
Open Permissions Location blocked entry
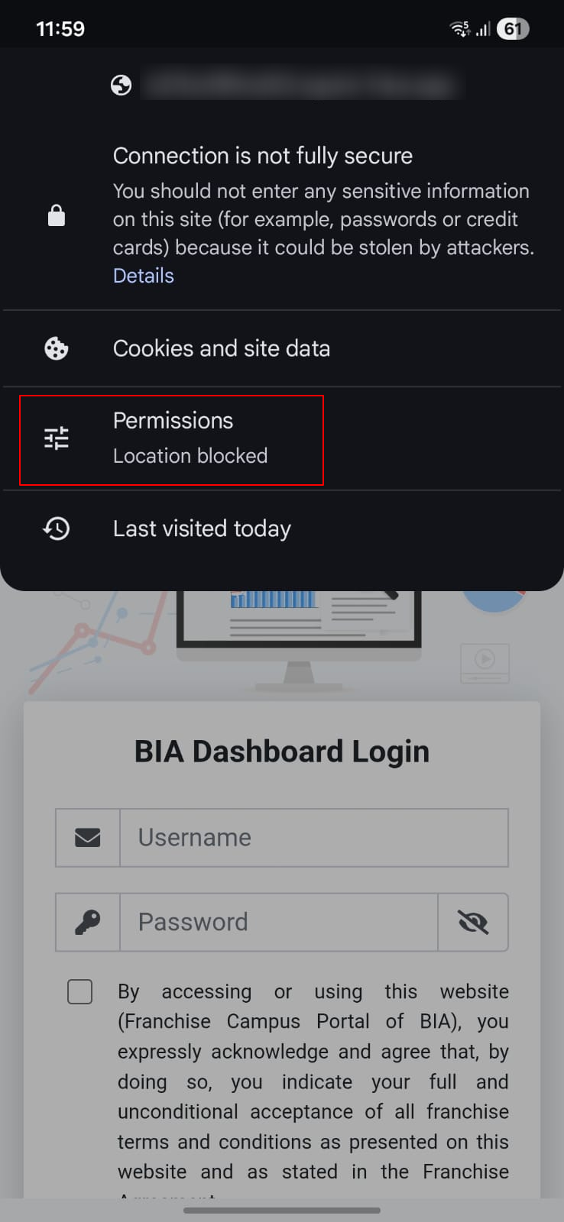[190, 439]
